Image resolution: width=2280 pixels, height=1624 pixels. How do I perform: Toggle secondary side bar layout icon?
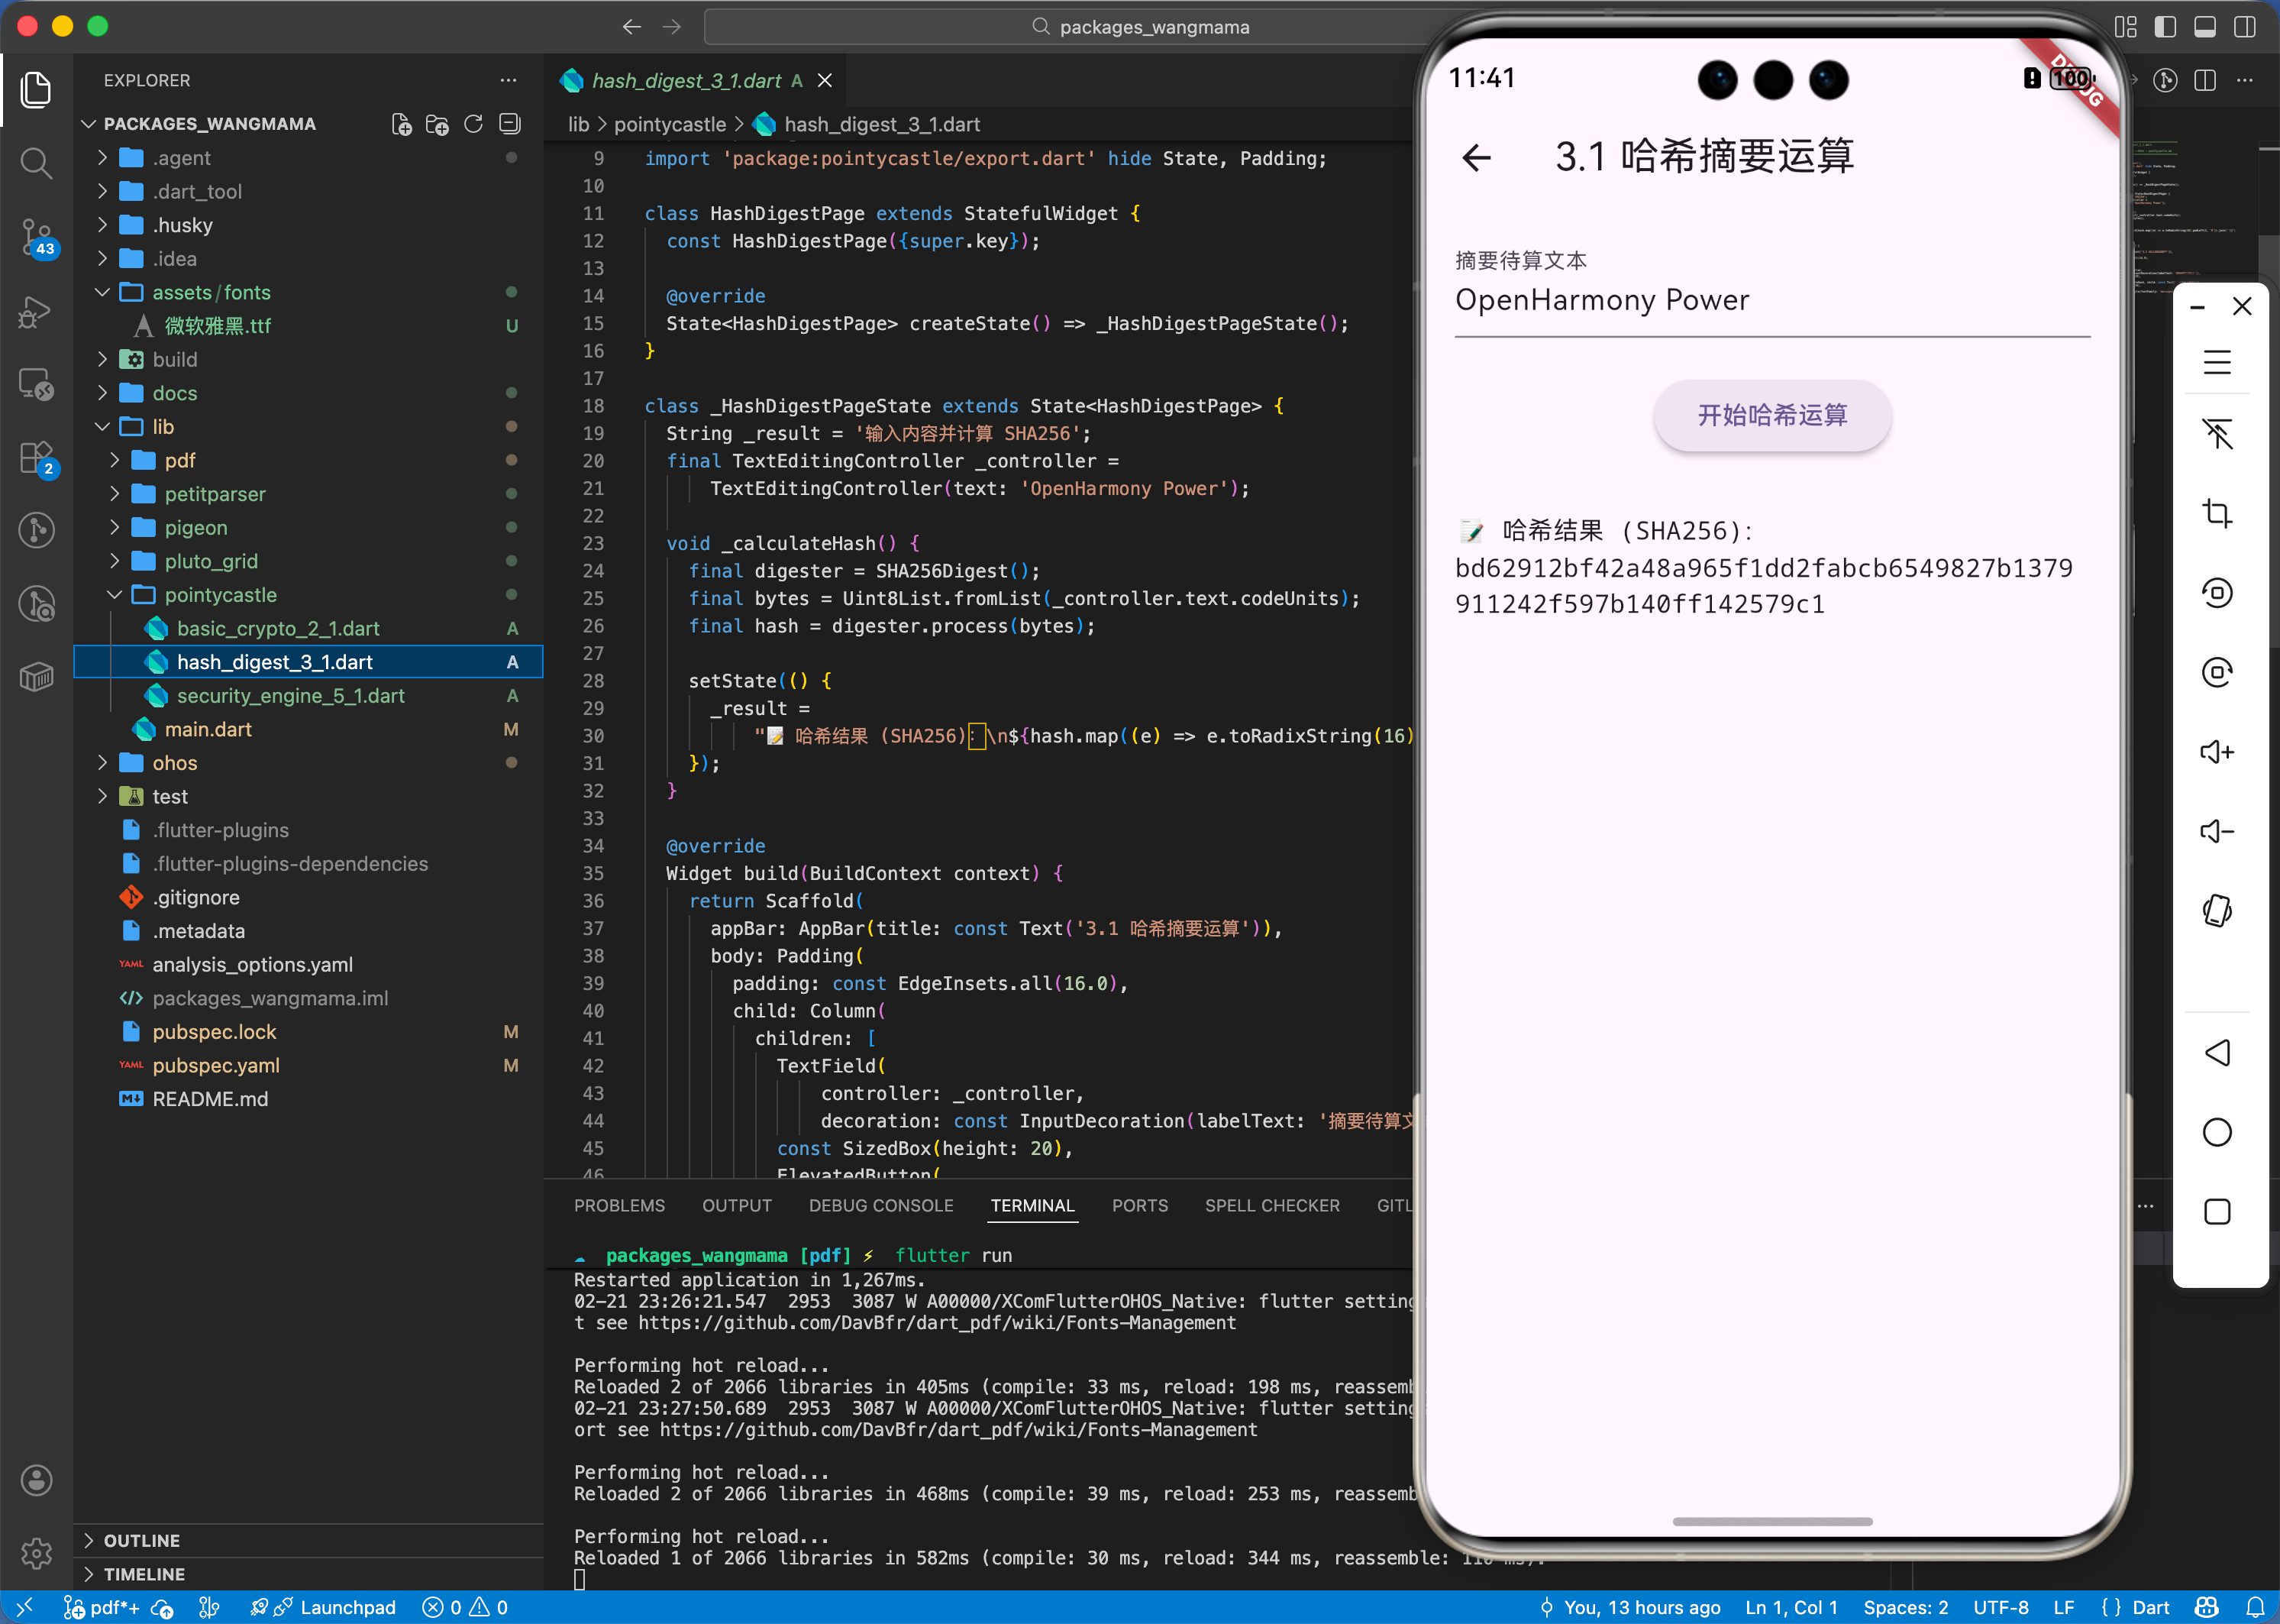pyautogui.click(x=2245, y=27)
